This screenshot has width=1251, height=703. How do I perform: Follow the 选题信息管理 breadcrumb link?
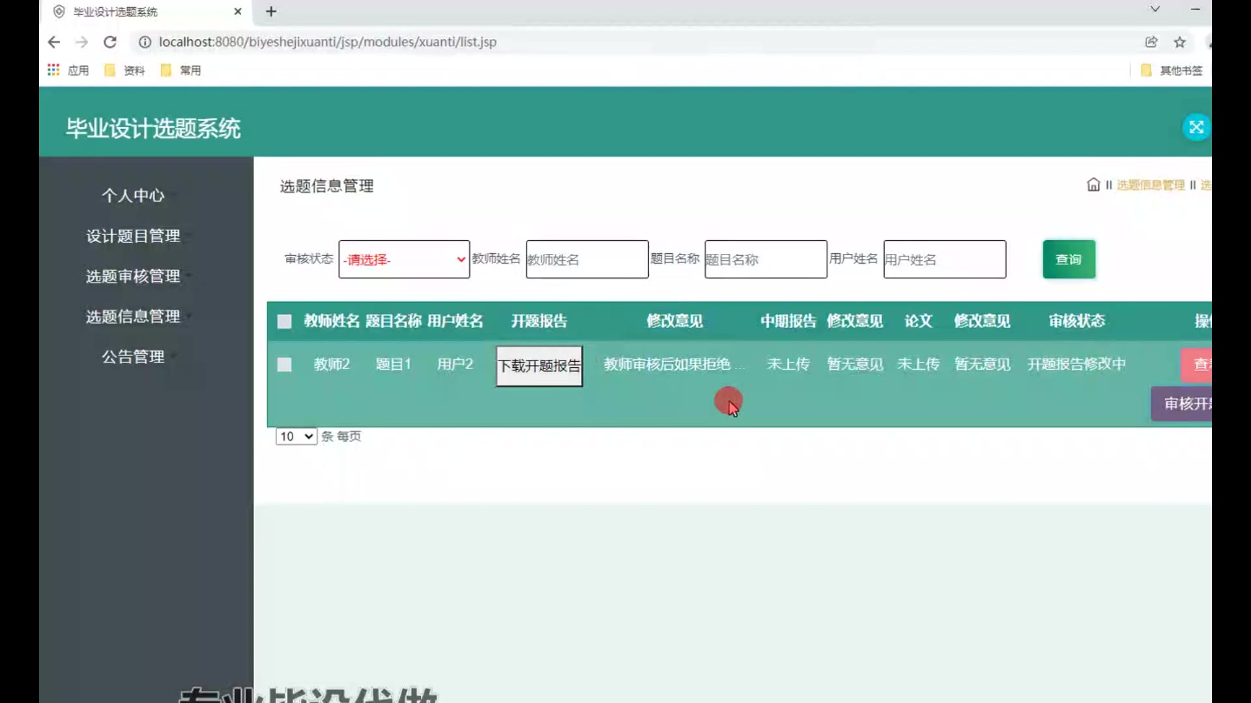pos(1151,186)
